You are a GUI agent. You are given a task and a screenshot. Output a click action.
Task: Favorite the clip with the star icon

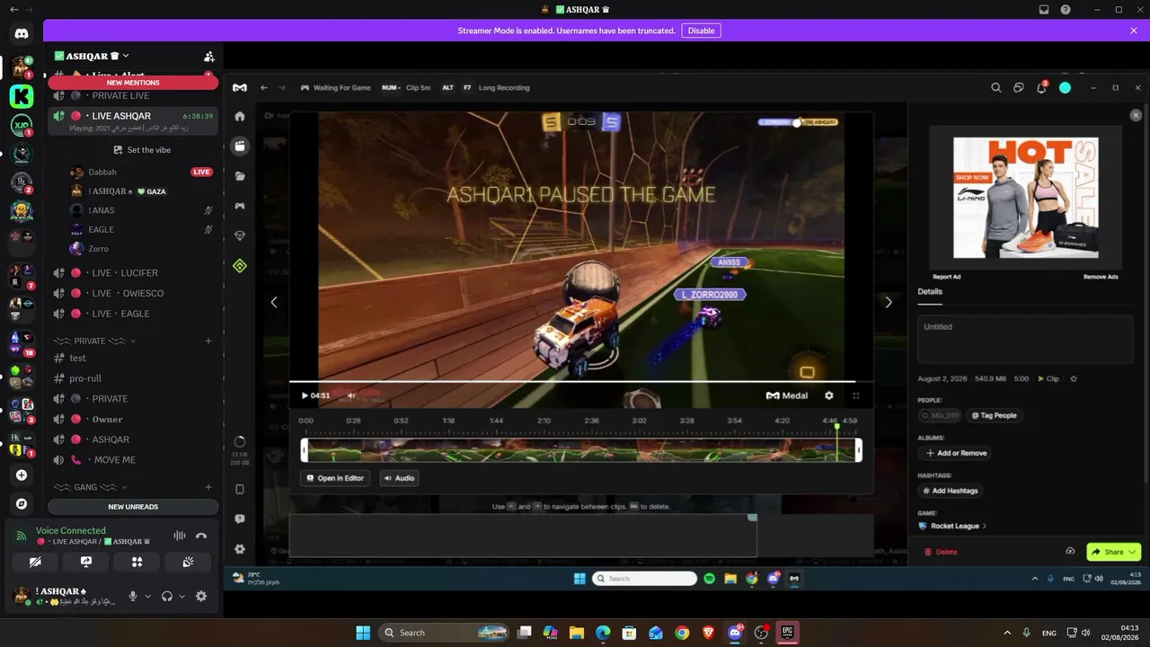[1074, 379]
